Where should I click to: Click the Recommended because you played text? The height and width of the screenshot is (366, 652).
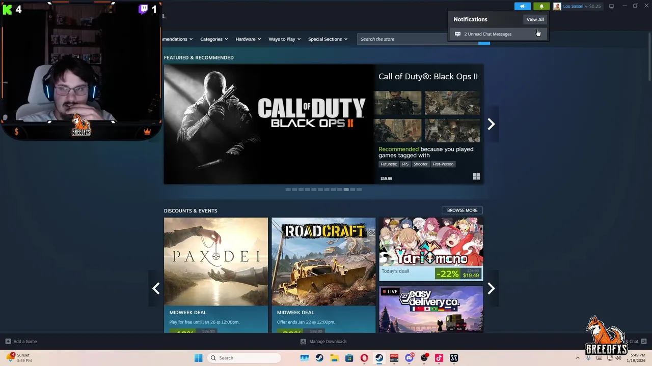click(426, 152)
